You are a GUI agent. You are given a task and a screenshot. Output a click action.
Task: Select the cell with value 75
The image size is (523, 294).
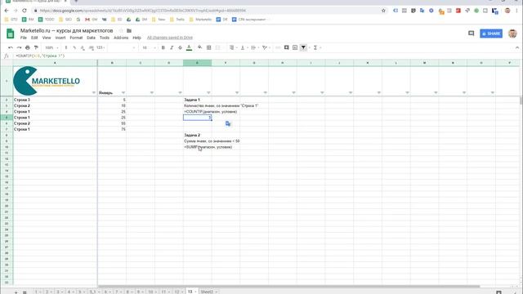tap(112, 129)
